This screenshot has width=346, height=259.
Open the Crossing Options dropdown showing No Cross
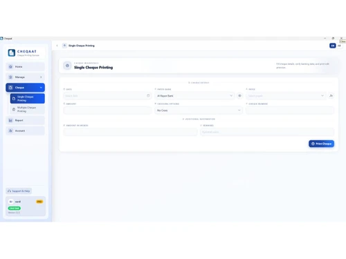pyautogui.click(x=199, y=111)
